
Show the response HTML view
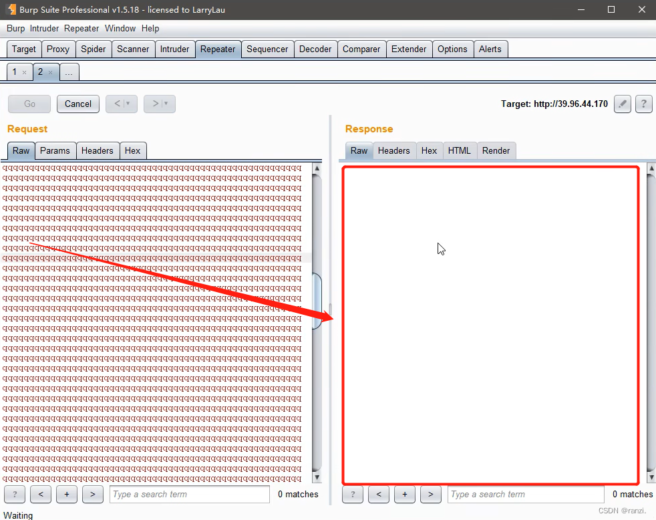[460, 151]
